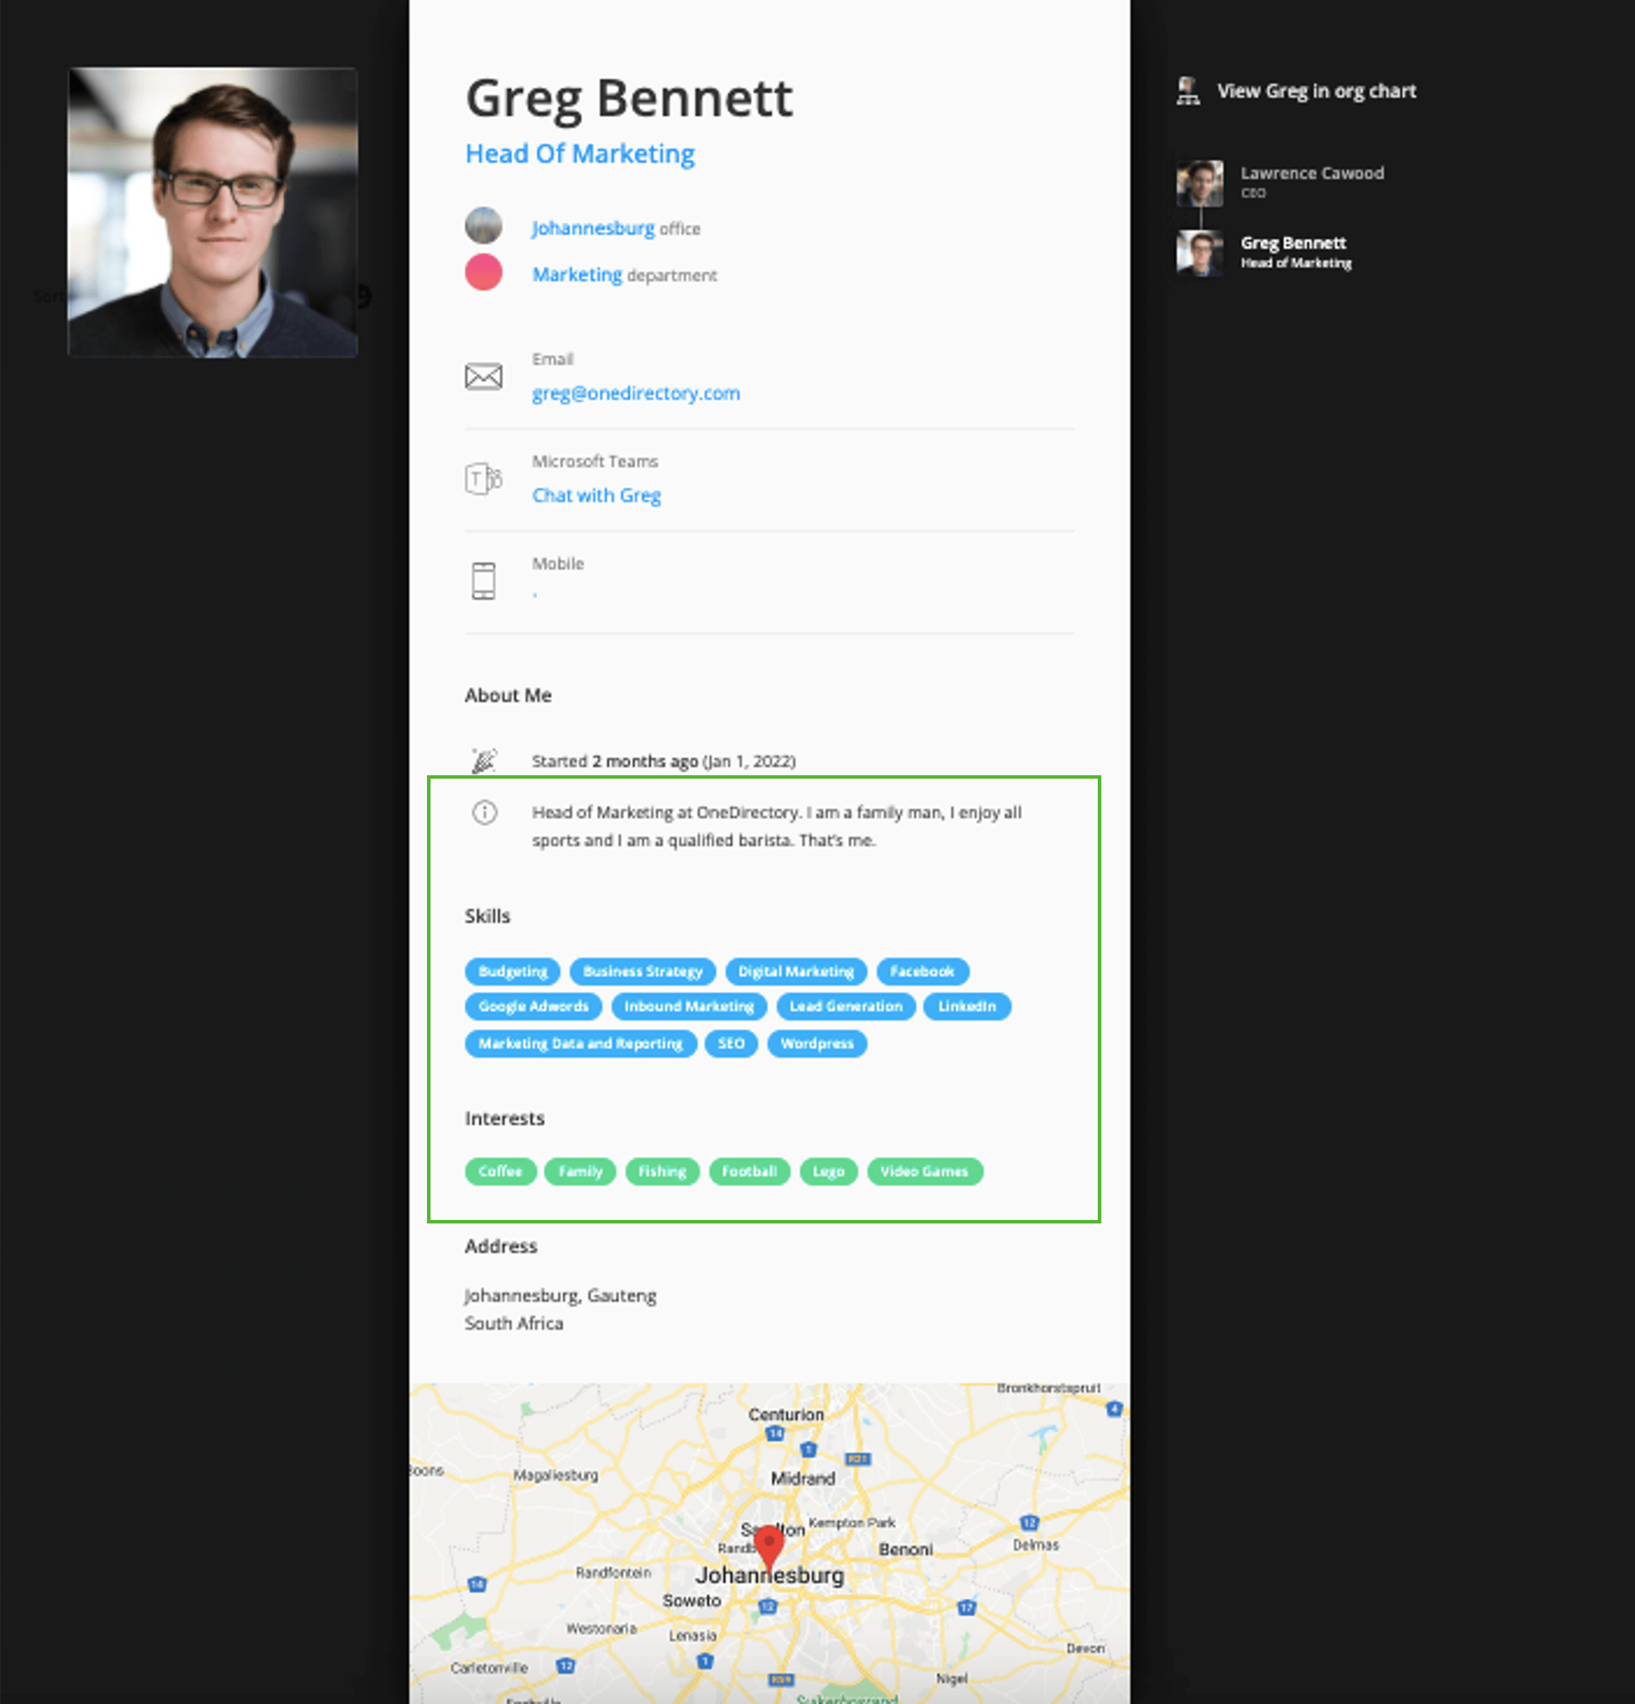The width and height of the screenshot is (1635, 1704).
Task: Click the email envelope icon
Action: click(483, 377)
